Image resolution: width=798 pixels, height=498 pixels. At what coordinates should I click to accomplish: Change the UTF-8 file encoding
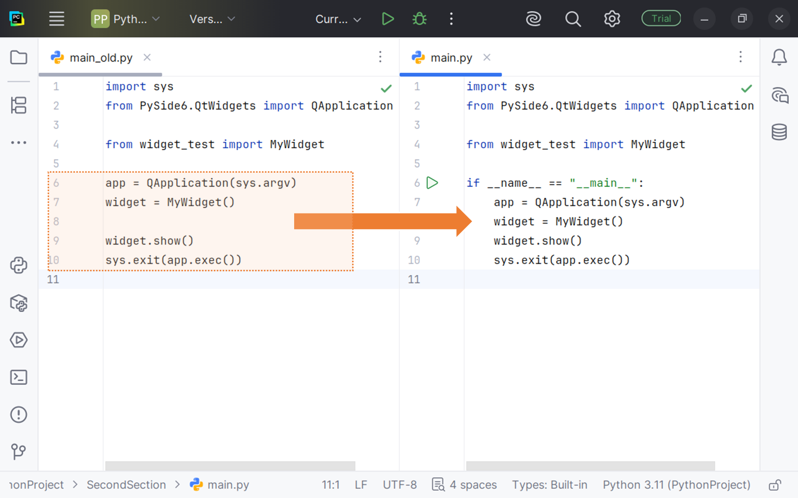pyautogui.click(x=400, y=485)
